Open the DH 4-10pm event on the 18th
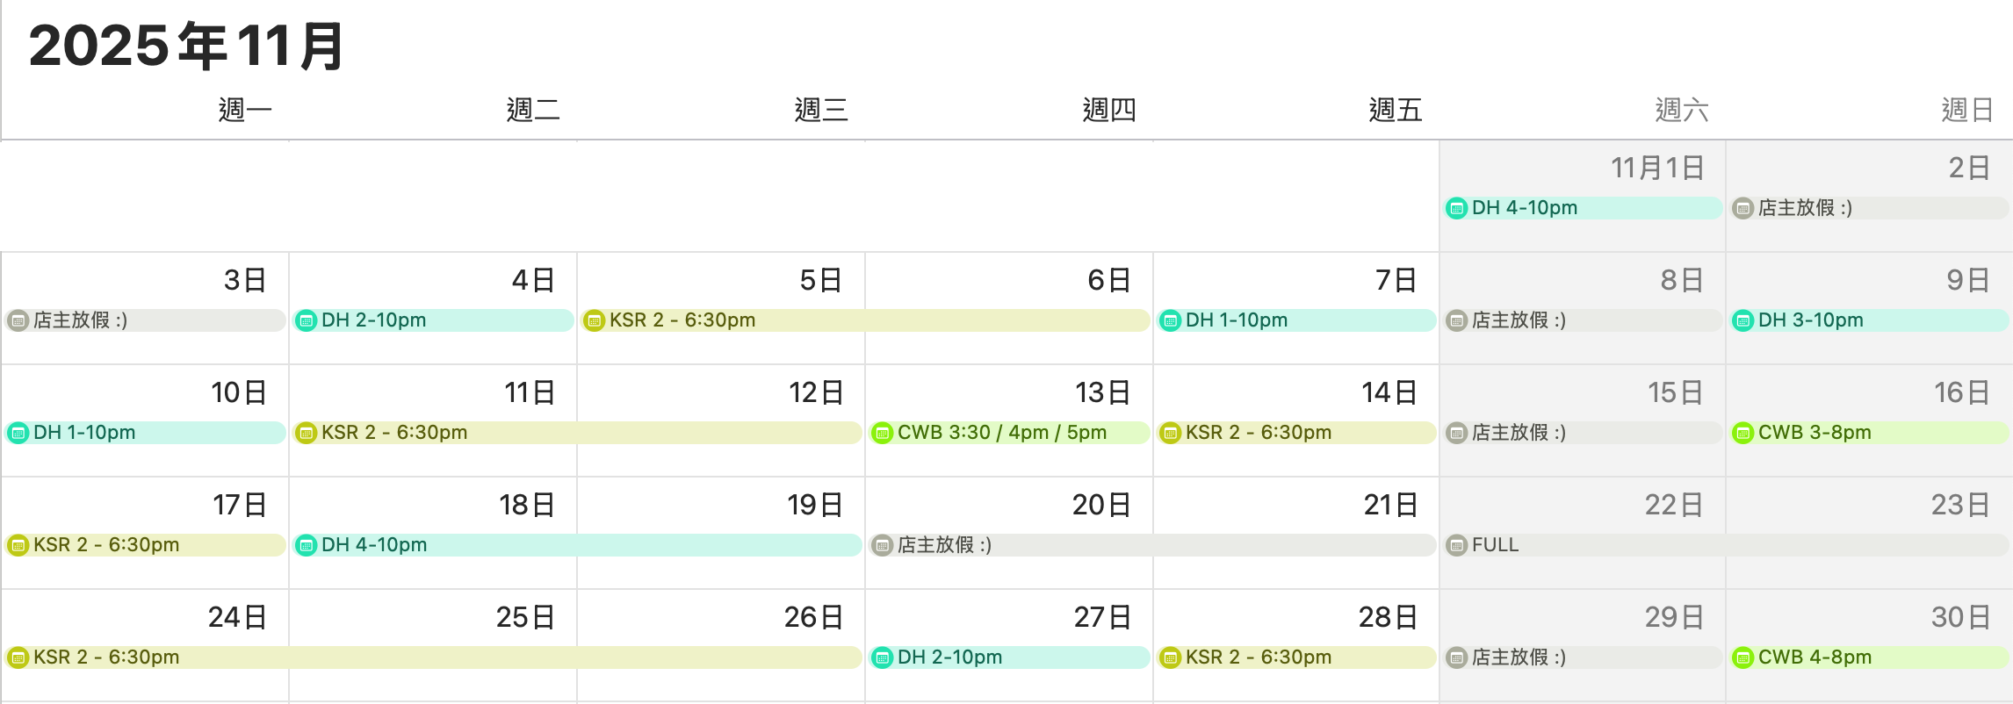Viewport: 2013px width, 704px height. click(374, 545)
